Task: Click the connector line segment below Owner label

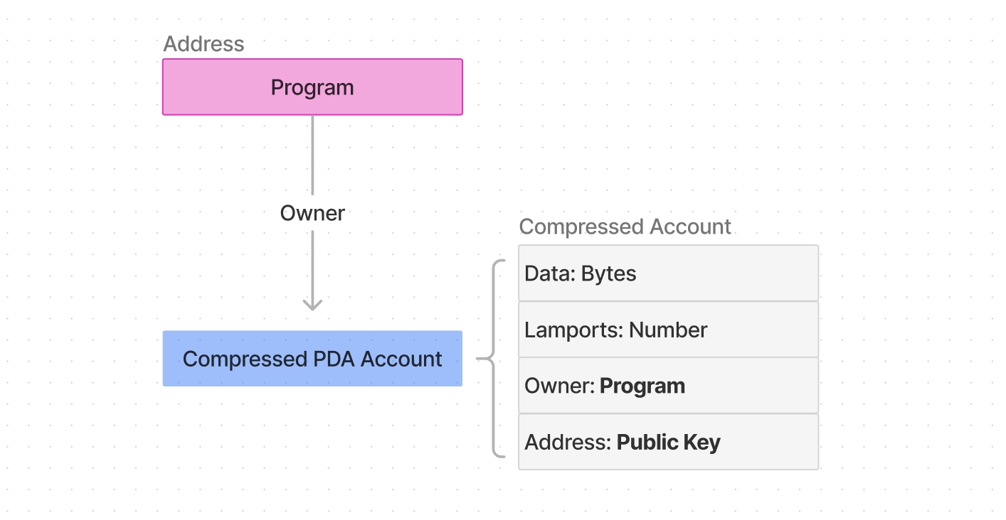Action: click(312, 263)
